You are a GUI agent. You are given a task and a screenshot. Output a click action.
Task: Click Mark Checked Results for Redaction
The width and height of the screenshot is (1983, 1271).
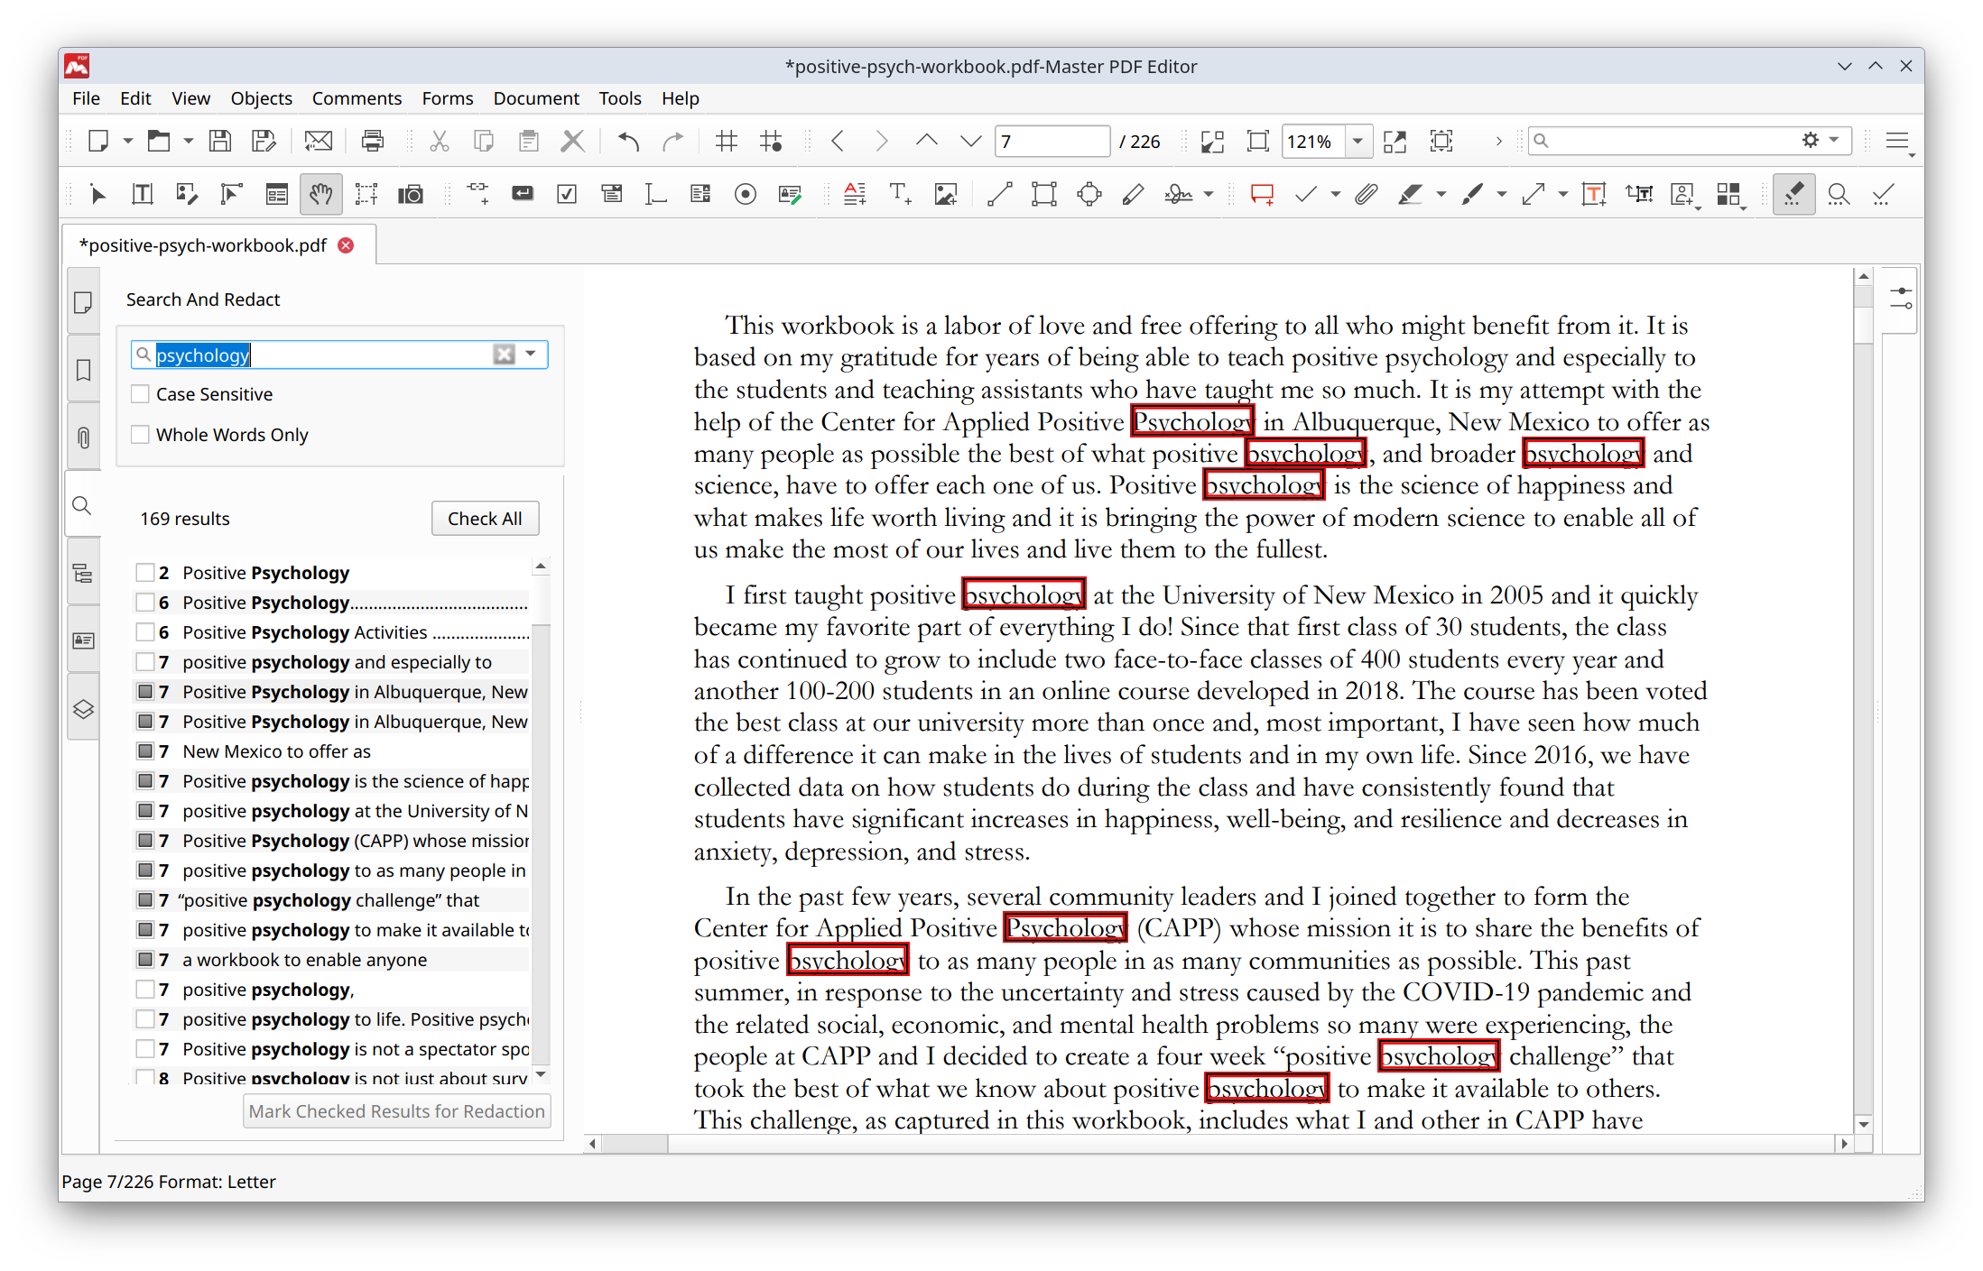pos(396,1110)
